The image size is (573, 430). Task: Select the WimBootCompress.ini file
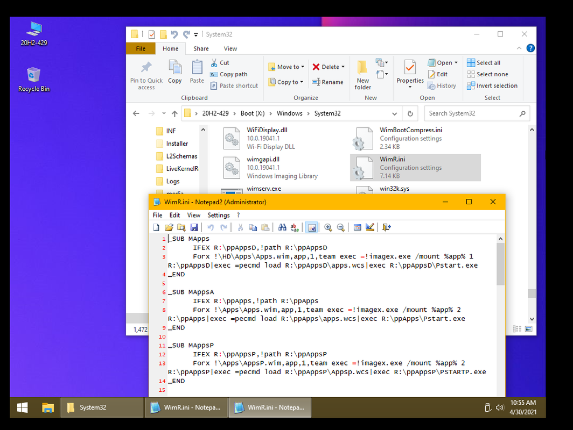(415, 139)
